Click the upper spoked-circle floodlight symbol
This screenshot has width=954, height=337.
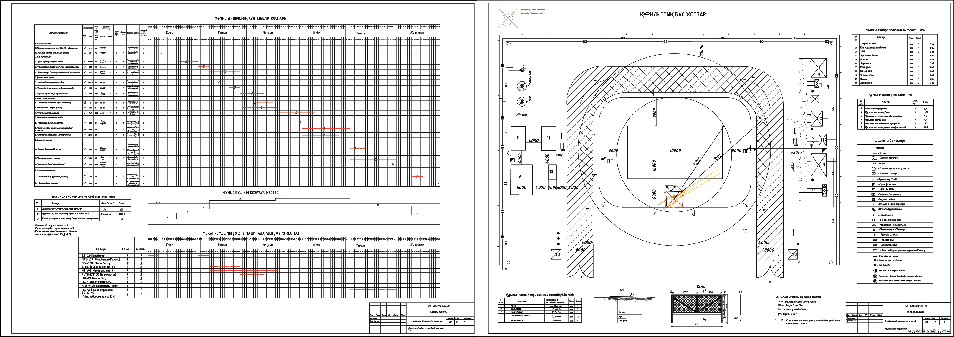pos(522,86)
